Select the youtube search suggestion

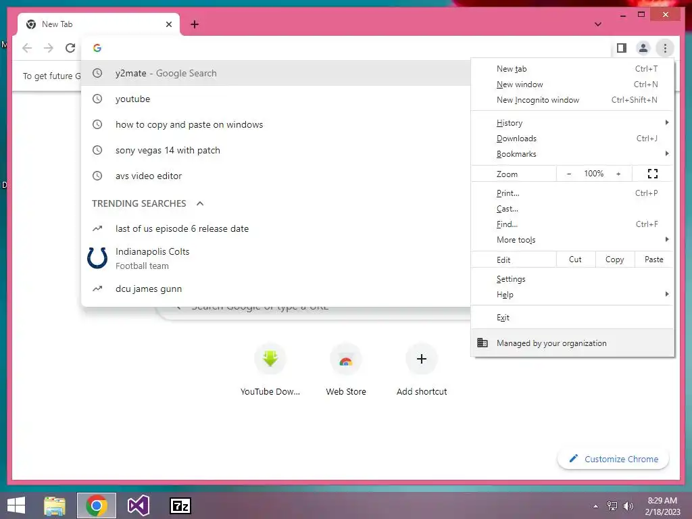pyautogui.click(x=276, y=99)
